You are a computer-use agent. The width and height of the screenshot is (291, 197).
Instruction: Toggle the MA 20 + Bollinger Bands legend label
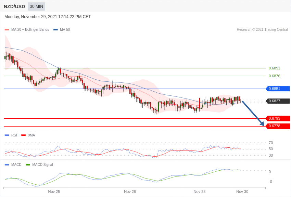[30, 29]
